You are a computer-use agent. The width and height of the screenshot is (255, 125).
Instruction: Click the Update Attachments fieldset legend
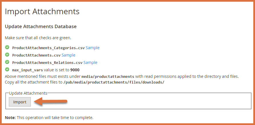click(28, 93)
